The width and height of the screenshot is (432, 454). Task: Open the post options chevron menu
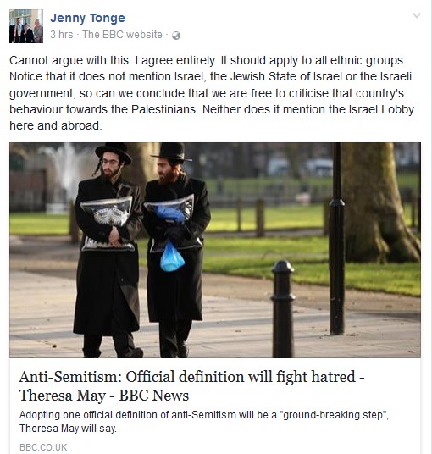[417, 15]
